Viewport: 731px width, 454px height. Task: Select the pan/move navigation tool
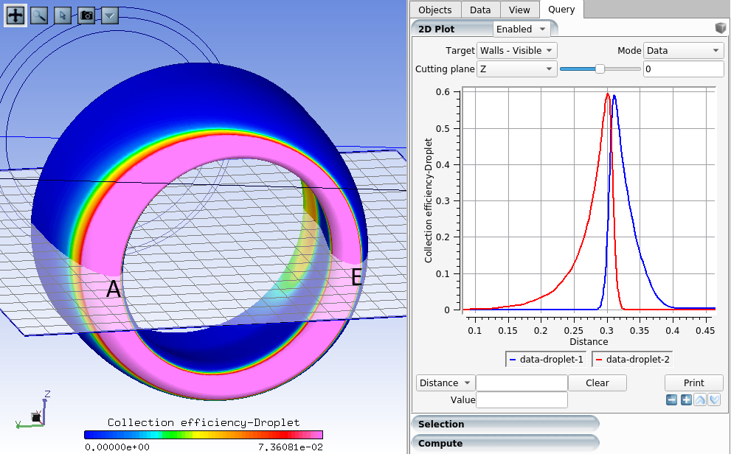[15, 15]
